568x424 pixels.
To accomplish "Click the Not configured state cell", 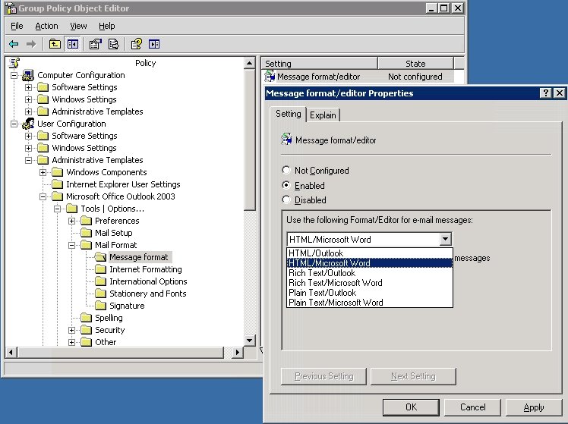I will click(x=415, y=77).
